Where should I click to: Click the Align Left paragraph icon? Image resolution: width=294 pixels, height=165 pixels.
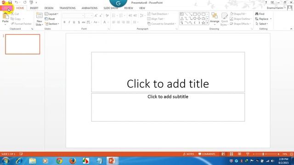[113, 22]
